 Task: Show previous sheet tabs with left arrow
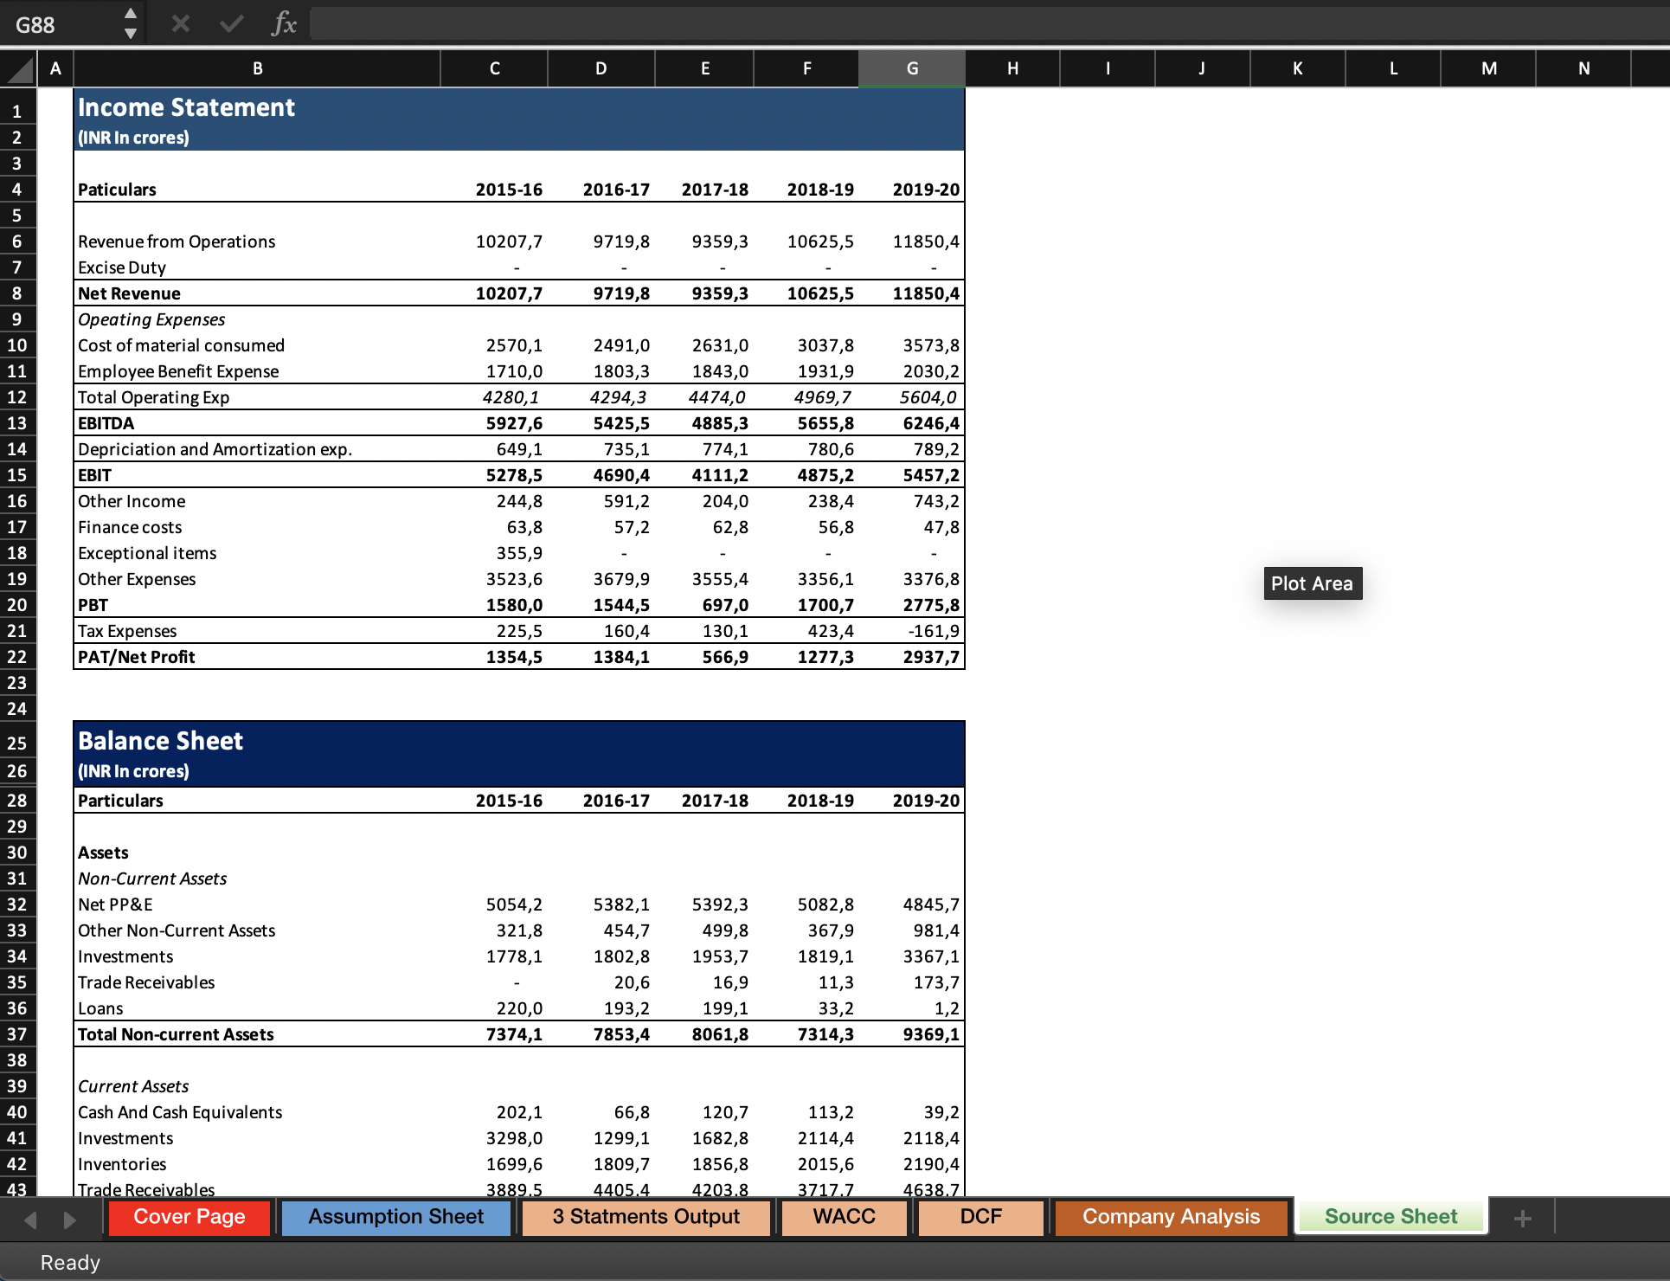click(30, 1220)
